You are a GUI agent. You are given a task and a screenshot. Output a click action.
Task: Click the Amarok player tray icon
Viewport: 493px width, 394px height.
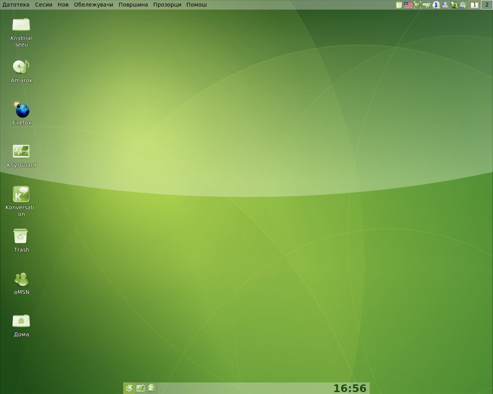463,5
